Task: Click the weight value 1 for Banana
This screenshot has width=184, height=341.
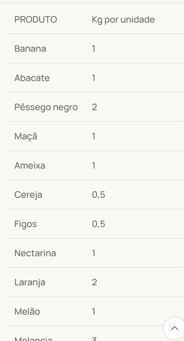Action: coord(94,48)
